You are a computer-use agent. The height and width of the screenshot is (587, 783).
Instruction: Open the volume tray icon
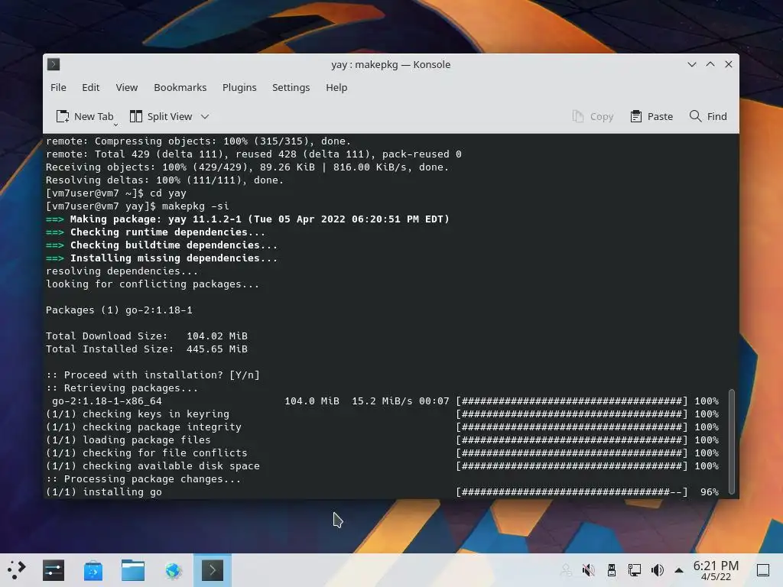pos(657,570)
